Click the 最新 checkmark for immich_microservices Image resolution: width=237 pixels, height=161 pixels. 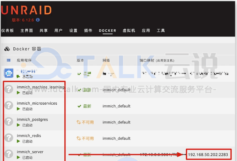tap(79, 106)
